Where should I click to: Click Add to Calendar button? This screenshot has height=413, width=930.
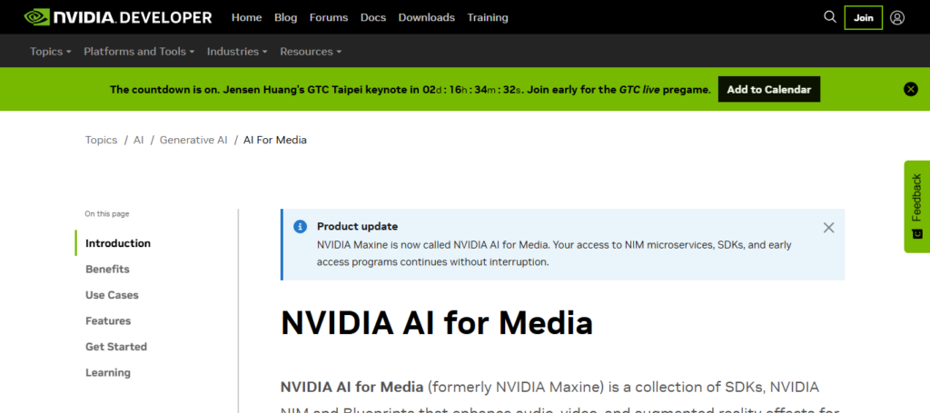point(768,90)
